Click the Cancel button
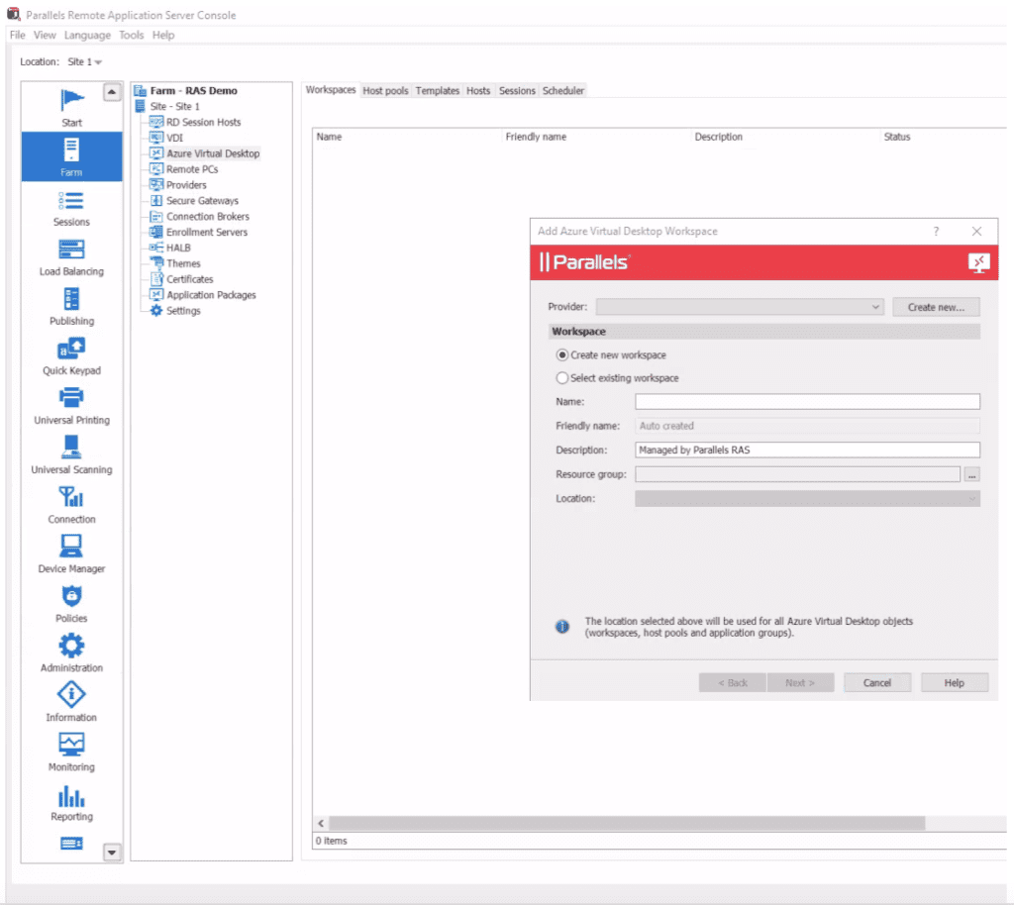Image resolution: width=1014 pixels, height=905 pixels. [x=877, y=683]
